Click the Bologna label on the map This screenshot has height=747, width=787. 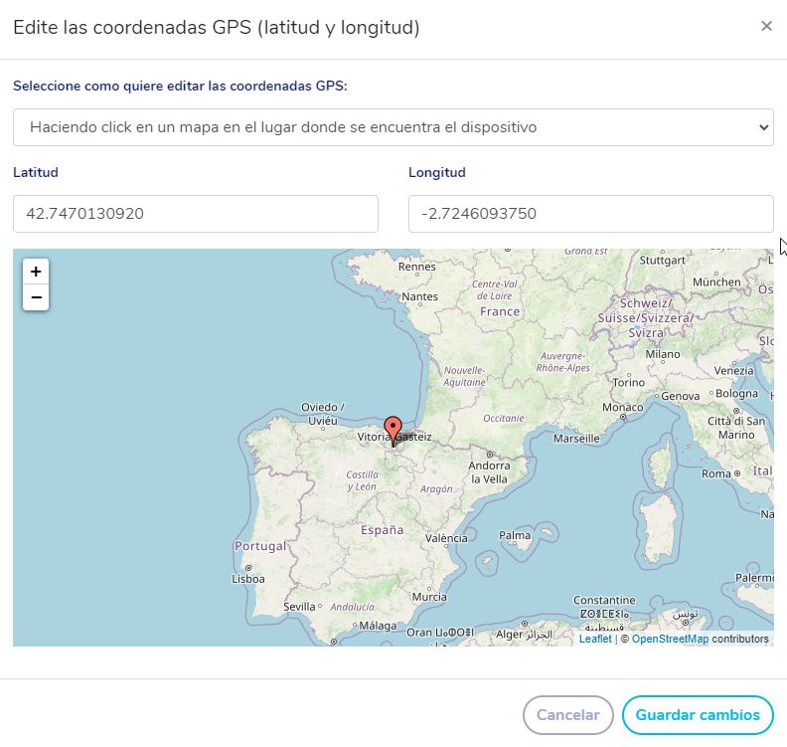[x=736, y=393]
